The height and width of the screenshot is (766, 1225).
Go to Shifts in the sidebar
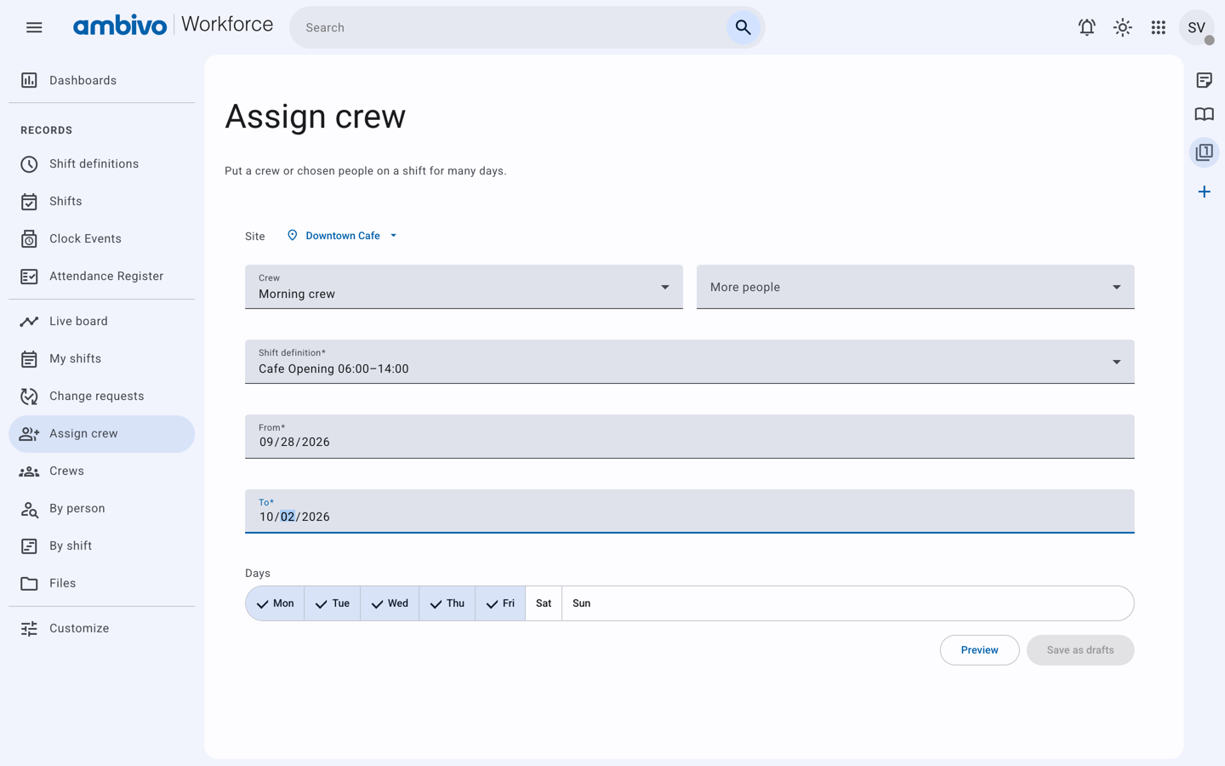coord(102,201)
